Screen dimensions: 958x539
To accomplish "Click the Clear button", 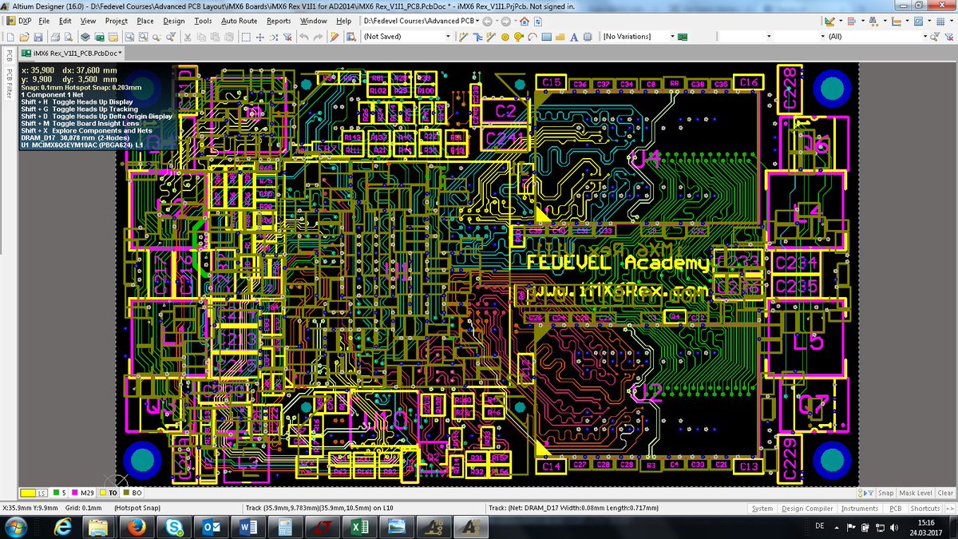I will pyautogui.click(x=945, y=493).
